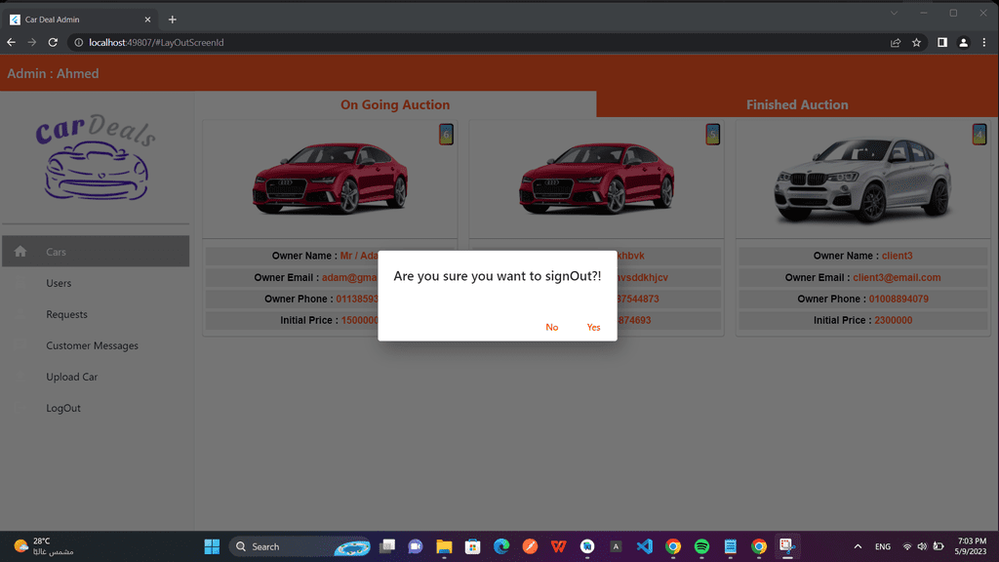
Task: Switch to On Going Auction tab
Action: tap(395, 104)
